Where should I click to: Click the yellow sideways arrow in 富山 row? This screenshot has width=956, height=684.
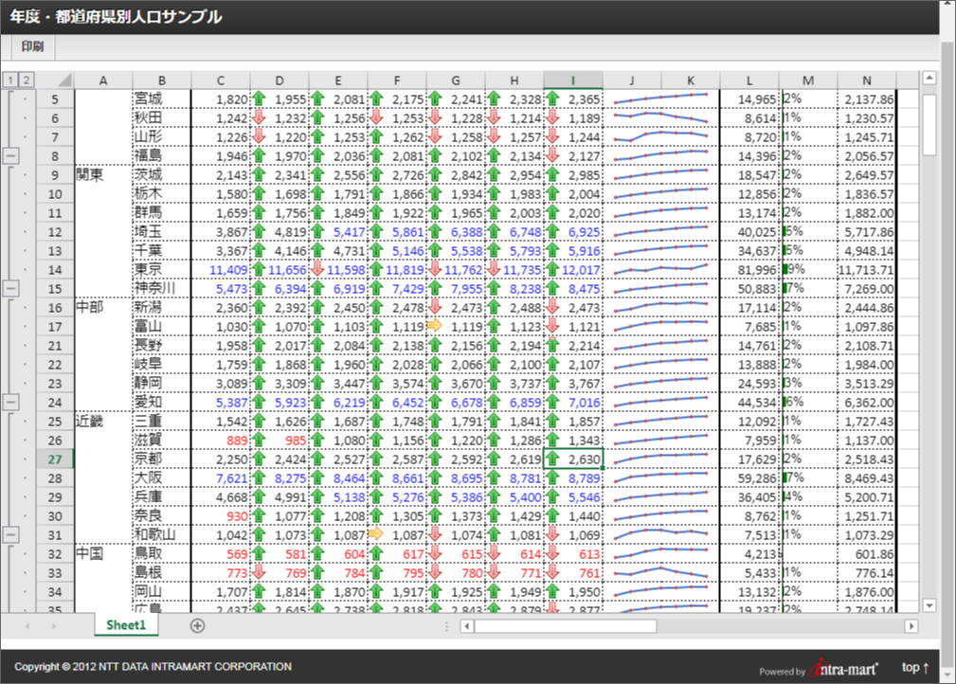click(434, 326)
